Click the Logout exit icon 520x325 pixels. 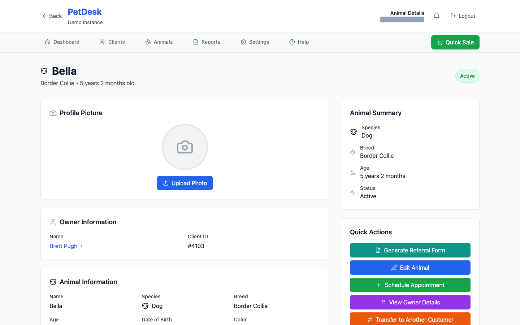(x=453, y=16)
